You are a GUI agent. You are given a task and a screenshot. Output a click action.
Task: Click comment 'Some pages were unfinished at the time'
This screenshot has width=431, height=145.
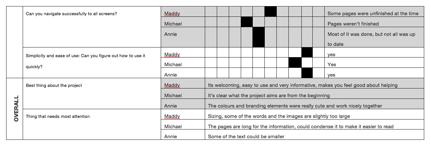coord(373,14)
